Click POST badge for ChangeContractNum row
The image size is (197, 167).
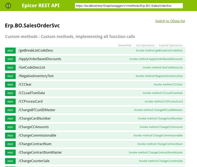(x=10, y=144)
